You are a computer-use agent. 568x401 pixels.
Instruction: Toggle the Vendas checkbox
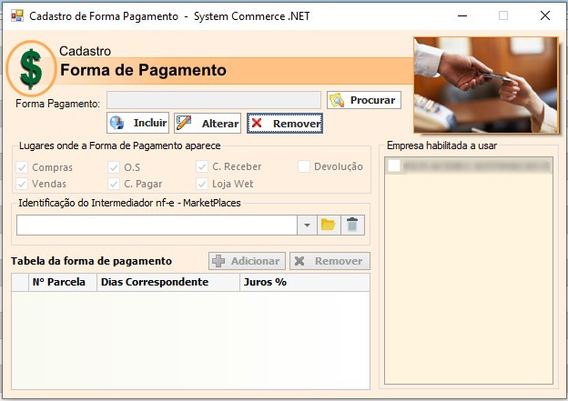click(22, 184)
